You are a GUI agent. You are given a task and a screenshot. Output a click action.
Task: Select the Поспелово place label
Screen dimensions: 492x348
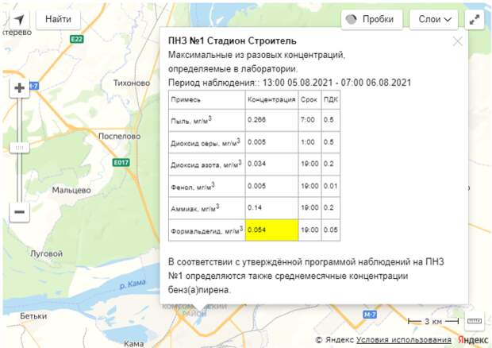[x=119, y=136]
